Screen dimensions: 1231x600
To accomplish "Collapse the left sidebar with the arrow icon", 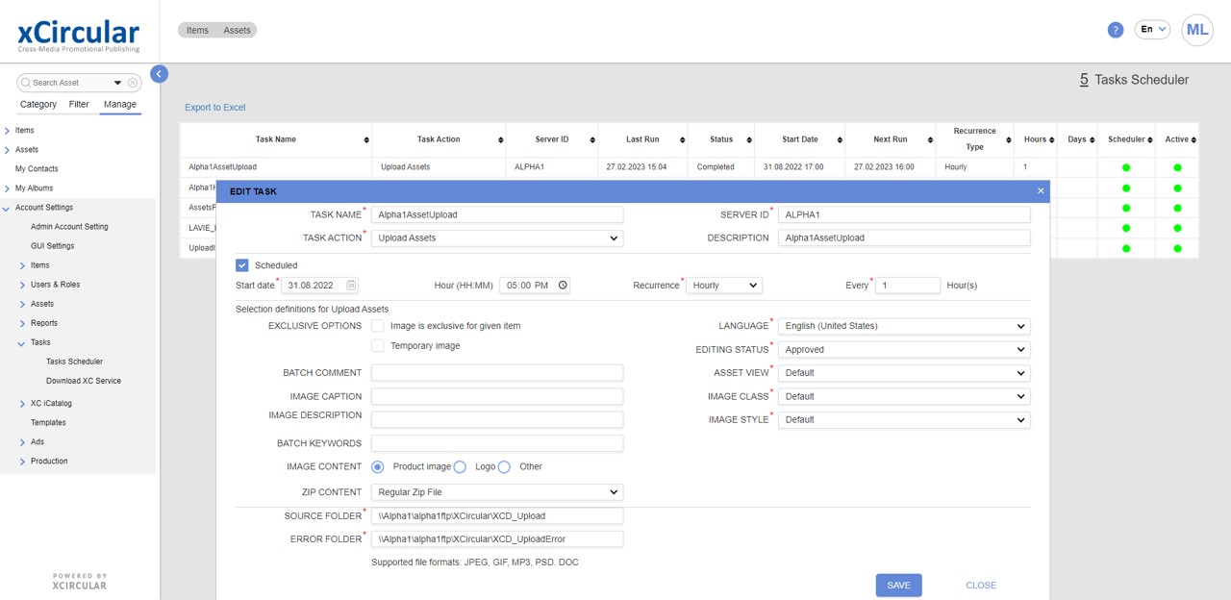I will pos(159,74).
